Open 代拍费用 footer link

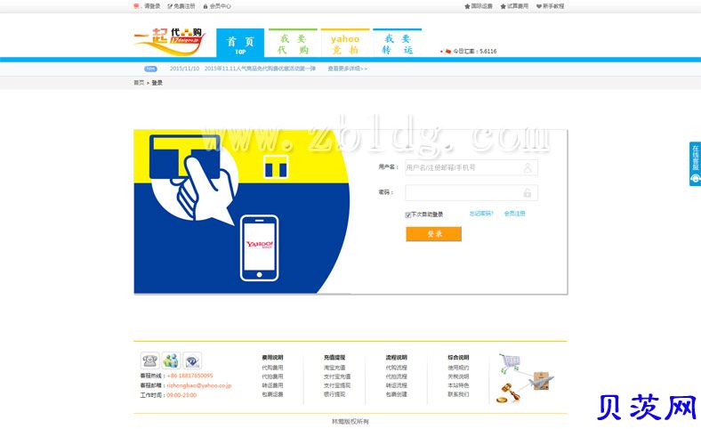(272, 376)
